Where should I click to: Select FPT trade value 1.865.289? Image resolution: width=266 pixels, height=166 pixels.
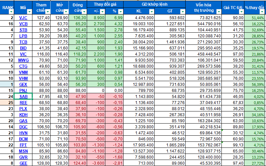(170, 145)
